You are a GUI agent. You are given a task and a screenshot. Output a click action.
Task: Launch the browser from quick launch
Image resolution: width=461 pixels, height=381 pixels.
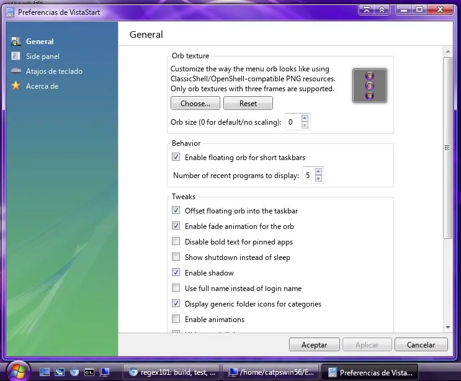point(74,372)
